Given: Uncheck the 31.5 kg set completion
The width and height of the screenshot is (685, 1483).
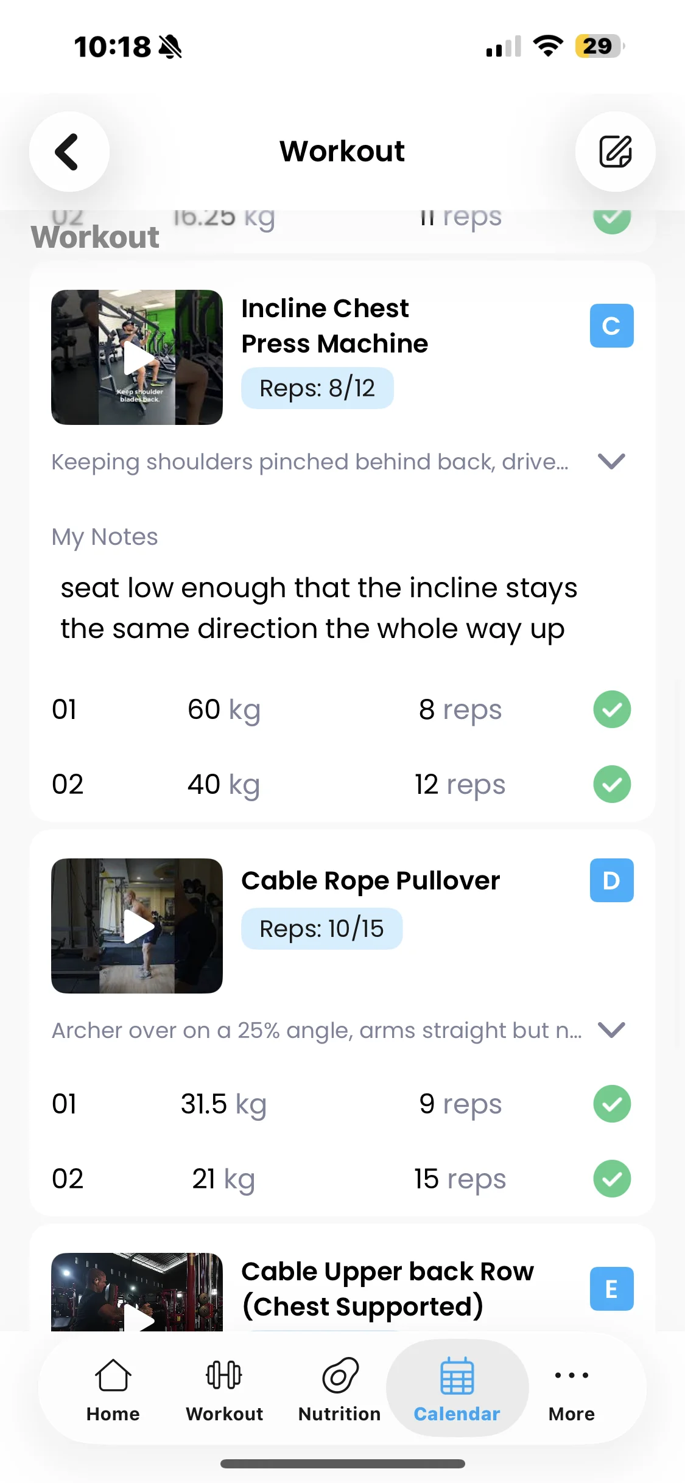Looking at the screenshot, I should point(612,1104).
